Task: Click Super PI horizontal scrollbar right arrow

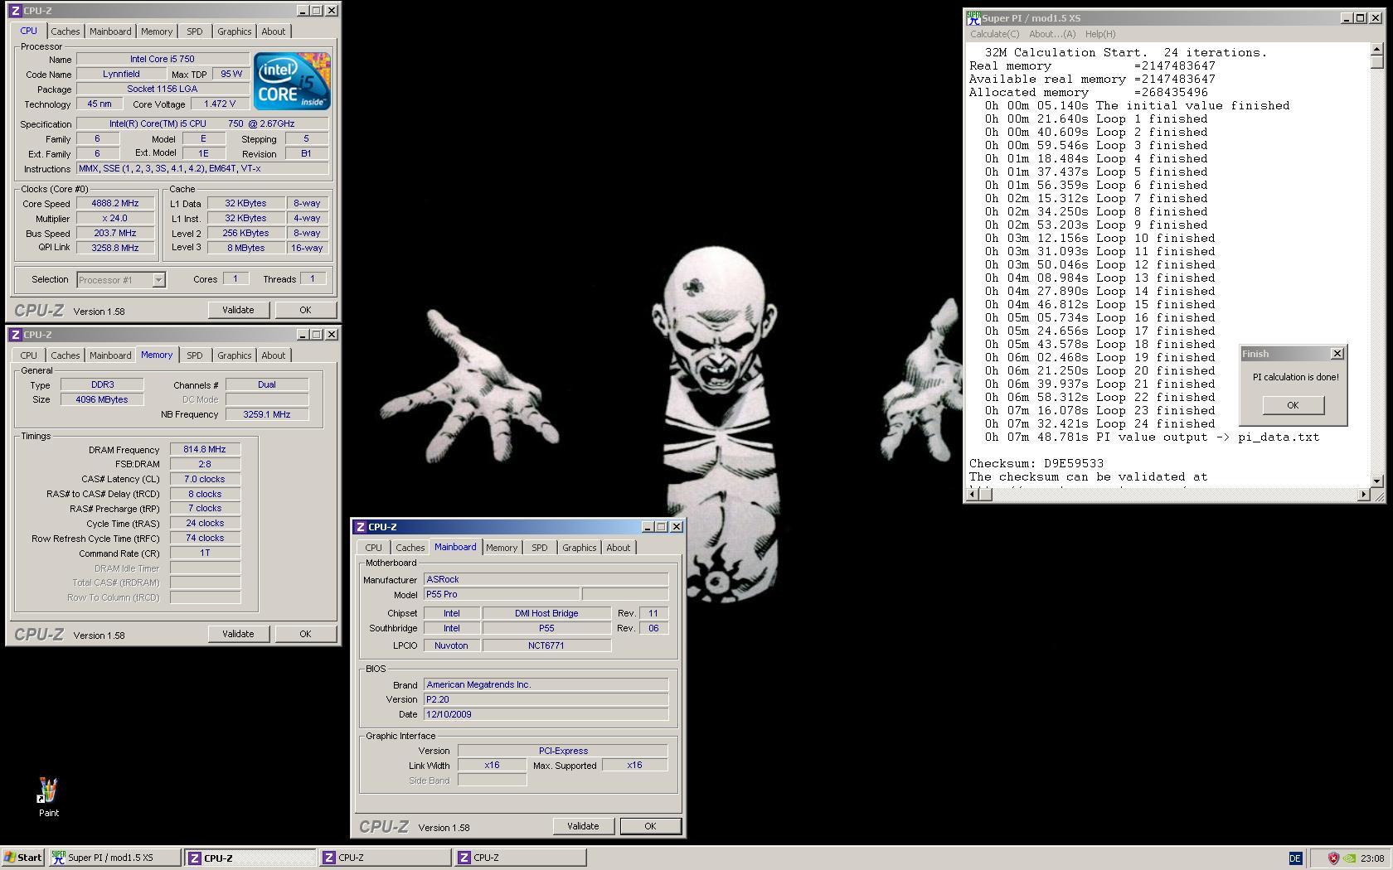Action: [x=1363, y=495]
